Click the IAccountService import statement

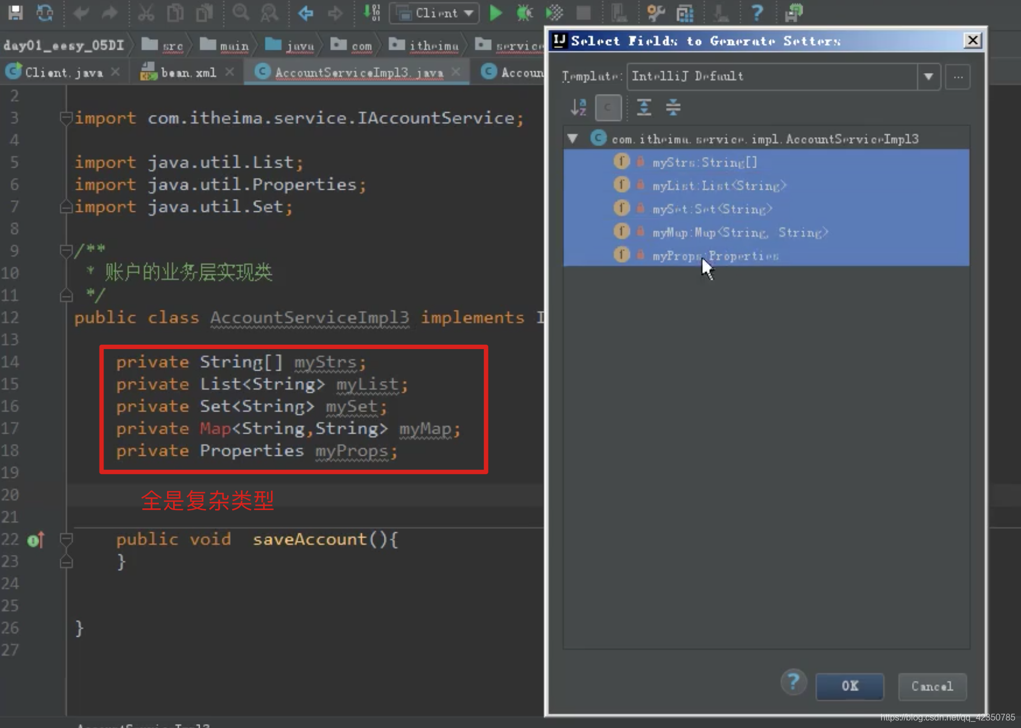pos(299,118)
